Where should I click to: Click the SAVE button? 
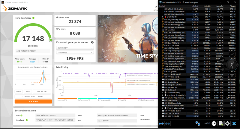(x=28, y=92)
